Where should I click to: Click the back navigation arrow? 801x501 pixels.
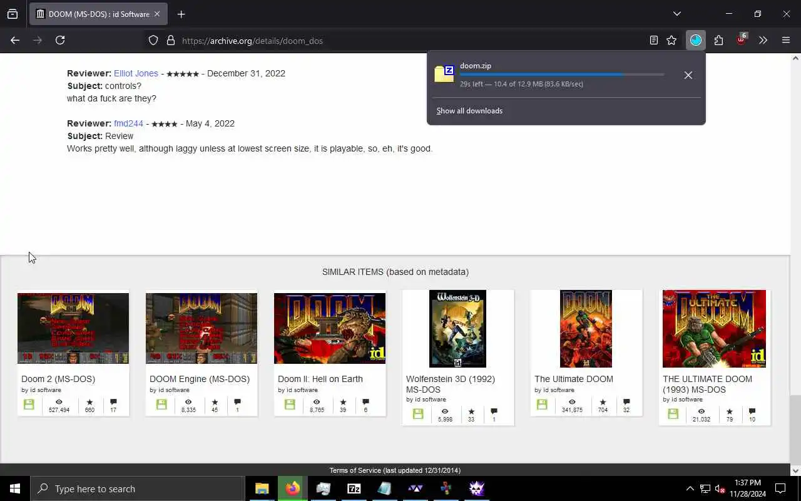tap(15, 40)
